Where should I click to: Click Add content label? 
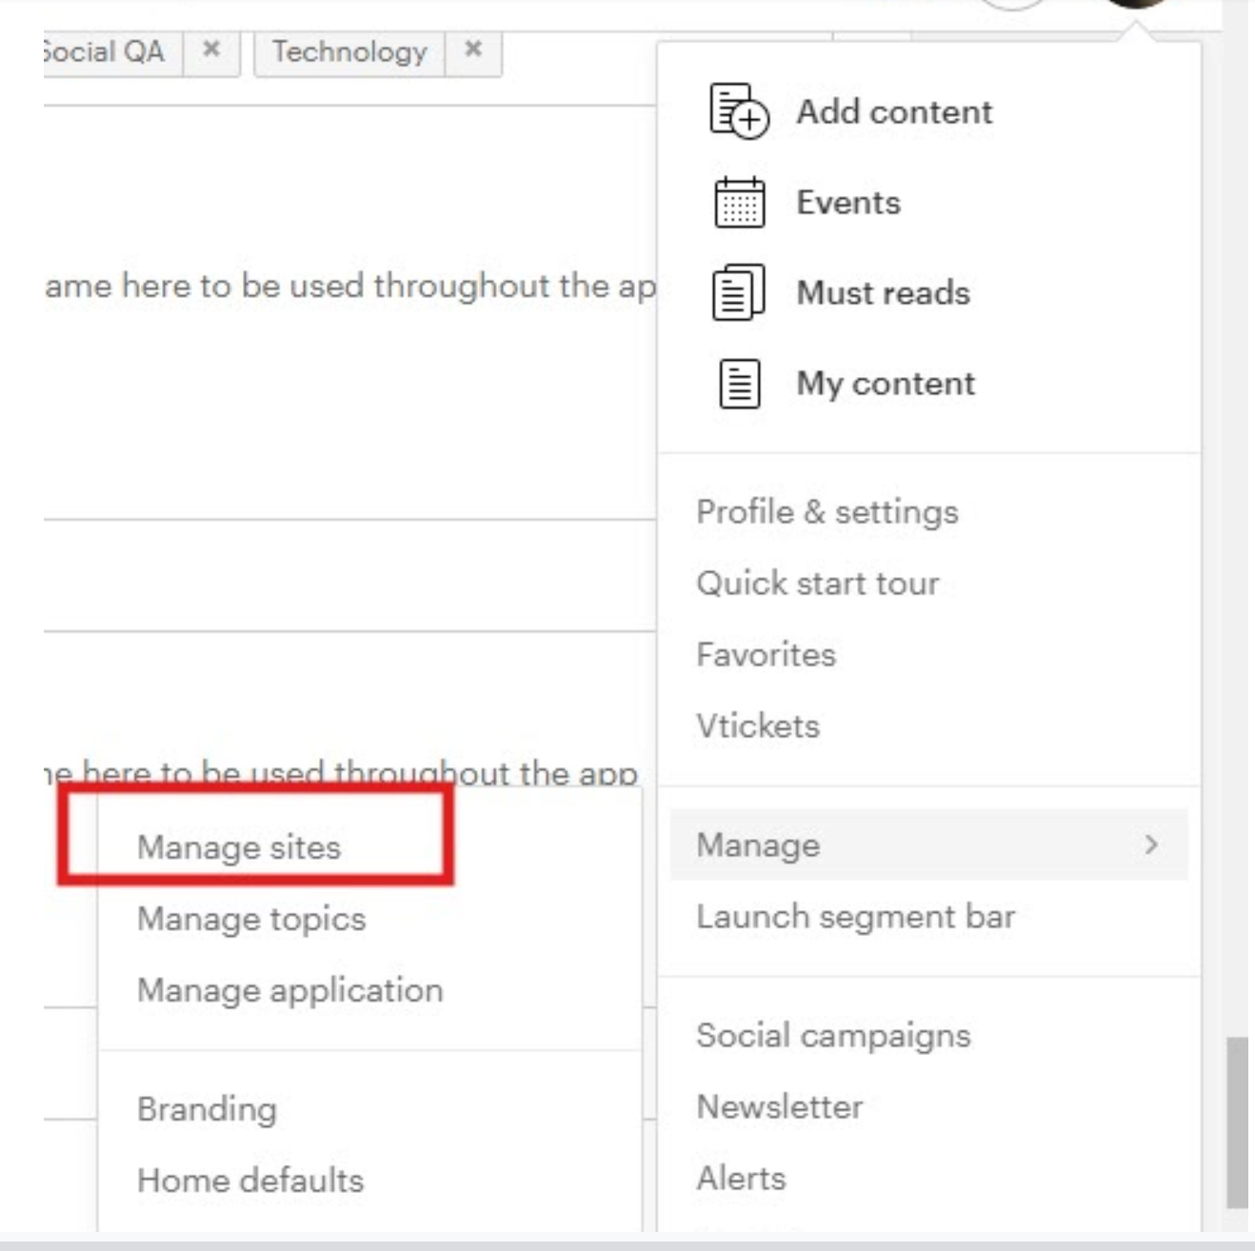(x=894, y=111)
